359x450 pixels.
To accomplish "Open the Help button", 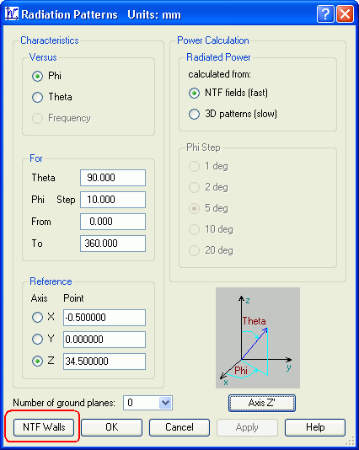I will coord(315,427).
